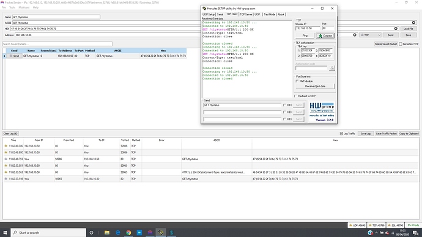Open the Tools menu
Screen dimensions: 422x237
(x=12, y=7)
